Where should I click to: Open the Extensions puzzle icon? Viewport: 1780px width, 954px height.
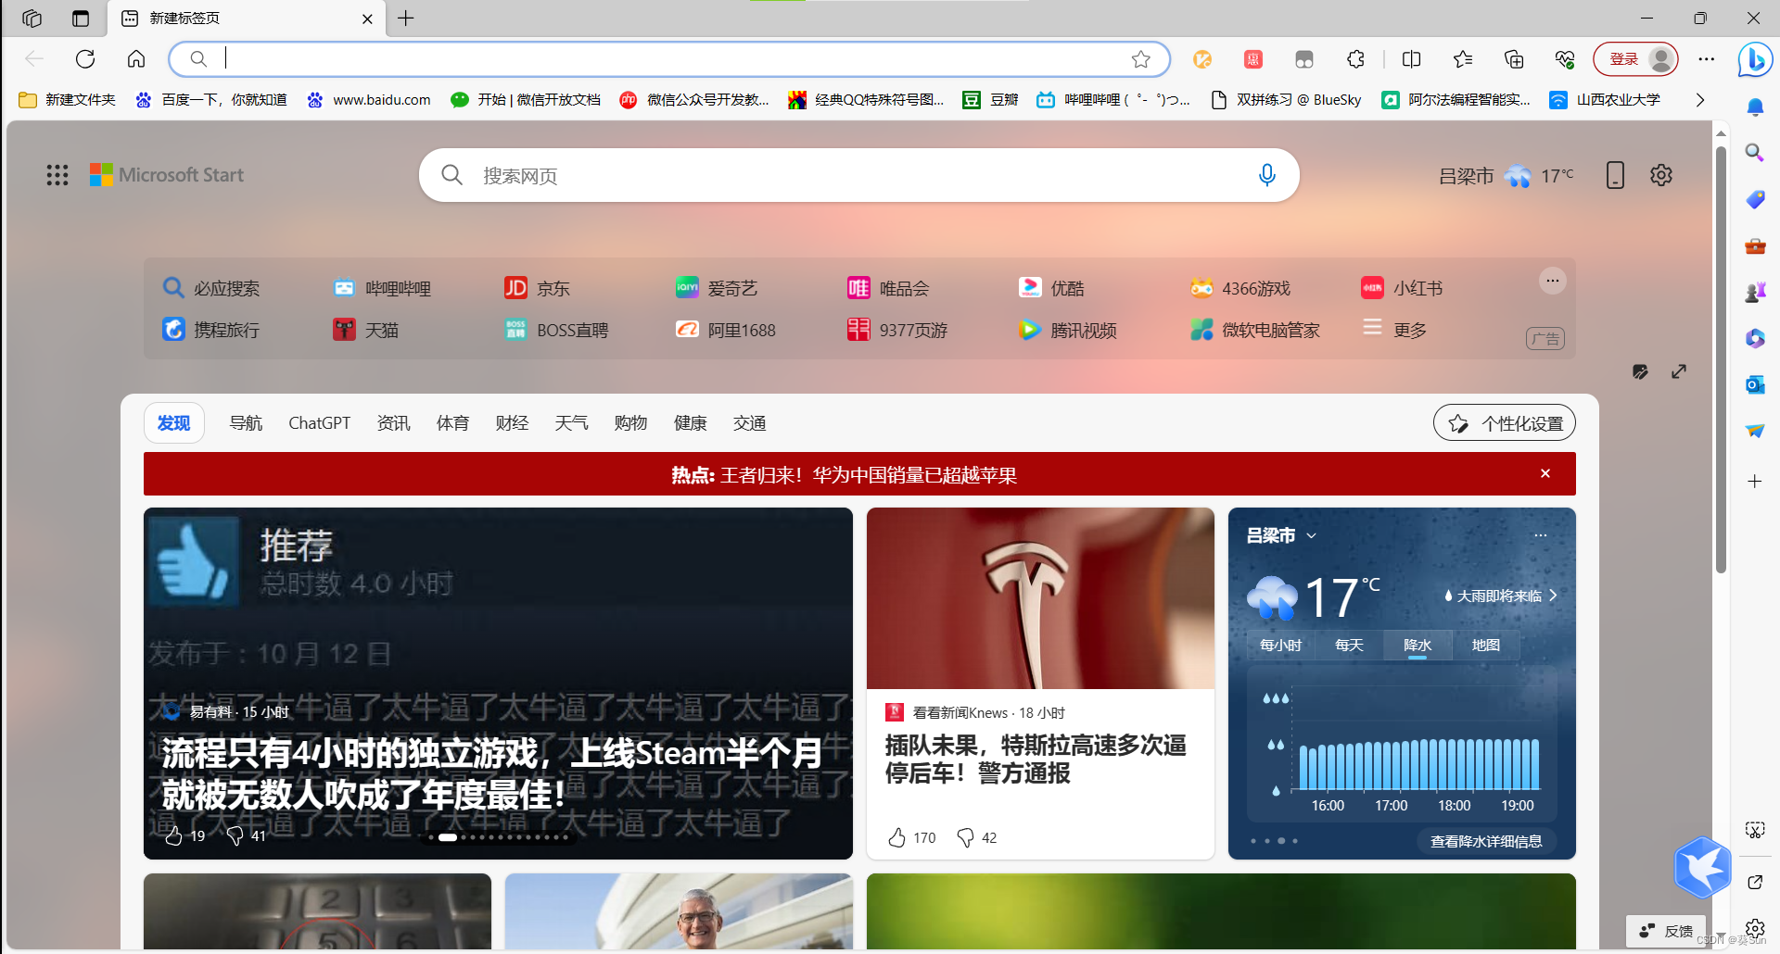point(1355,59)
